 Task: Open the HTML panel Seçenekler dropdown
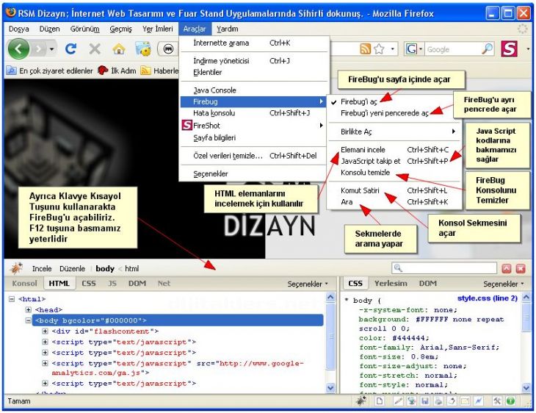click(x=308, y=284)
